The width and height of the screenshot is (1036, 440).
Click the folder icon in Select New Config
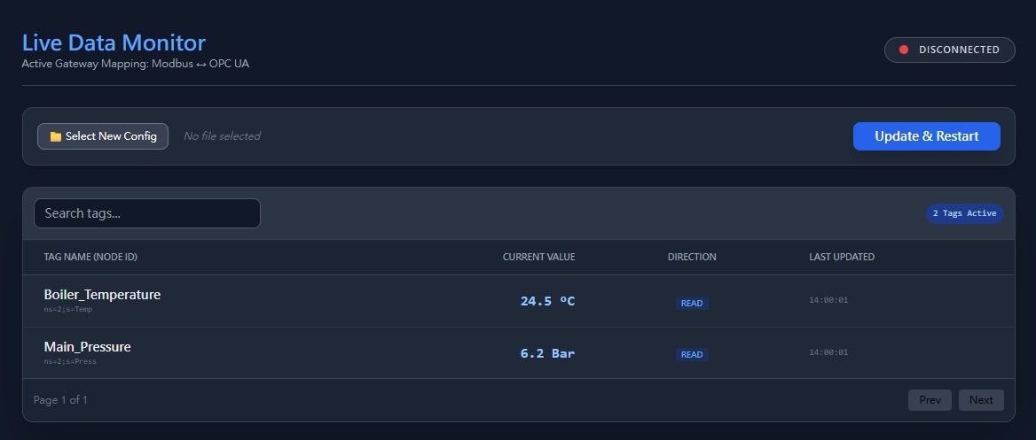tap(56, 136)
